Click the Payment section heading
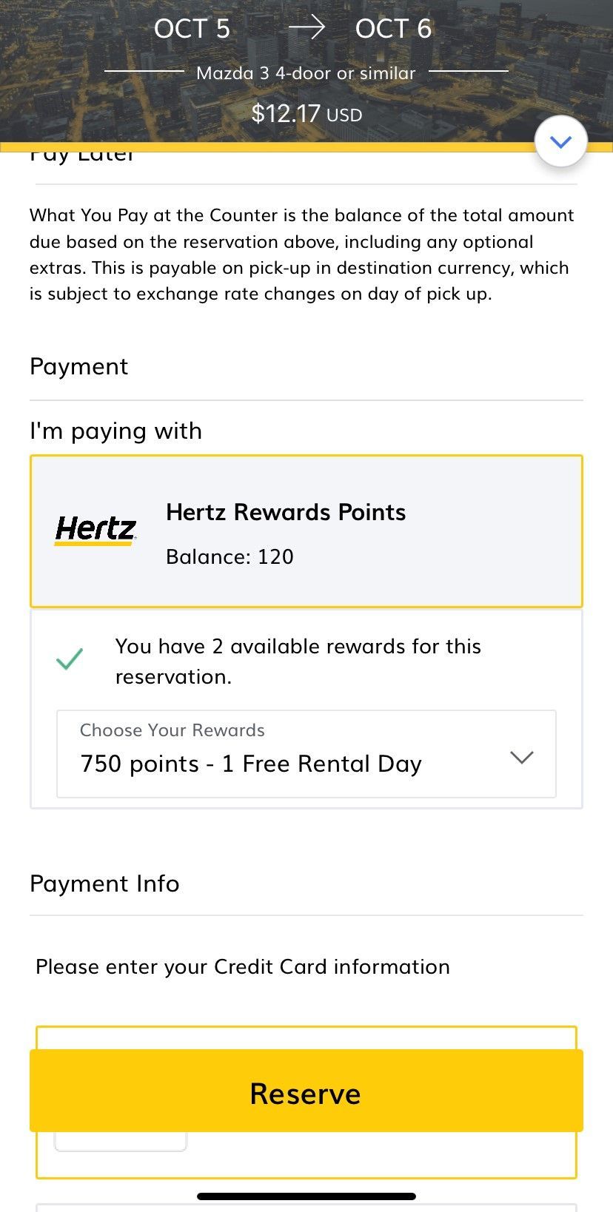This screenshot has height=1212, width=613. pos(78,366)
